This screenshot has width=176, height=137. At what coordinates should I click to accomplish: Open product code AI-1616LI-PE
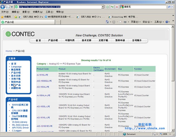(x=42, y=75)
